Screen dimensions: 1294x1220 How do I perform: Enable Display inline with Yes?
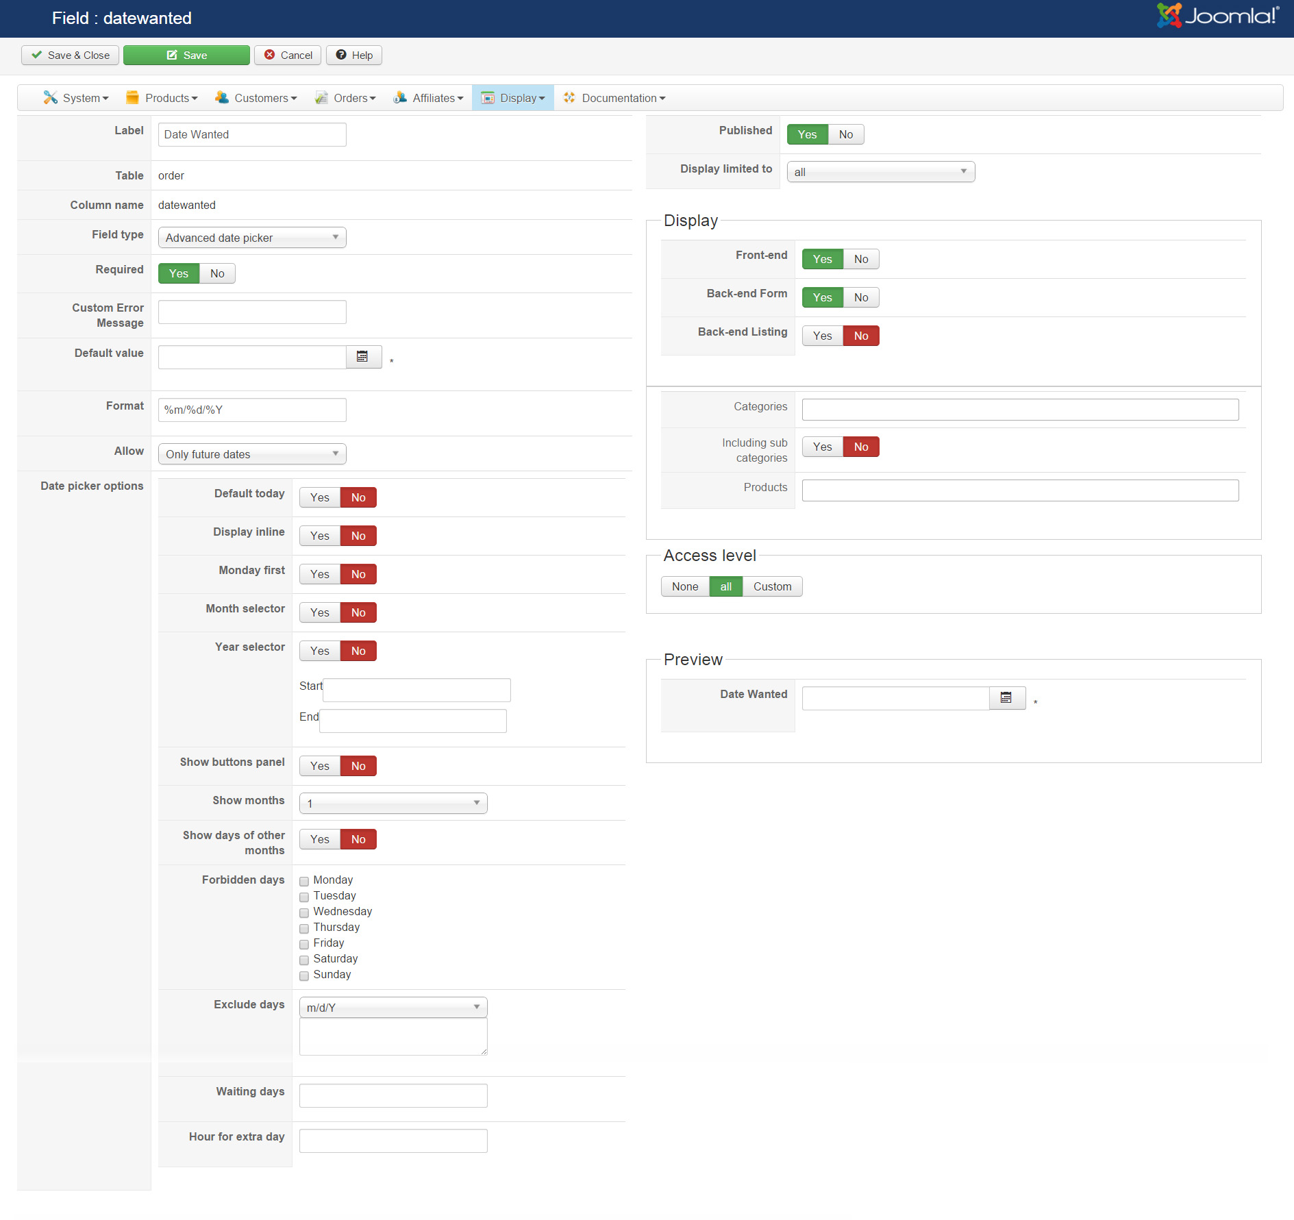coord(320,536)
